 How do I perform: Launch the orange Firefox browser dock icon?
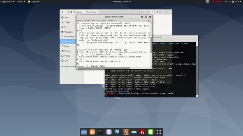92,132
